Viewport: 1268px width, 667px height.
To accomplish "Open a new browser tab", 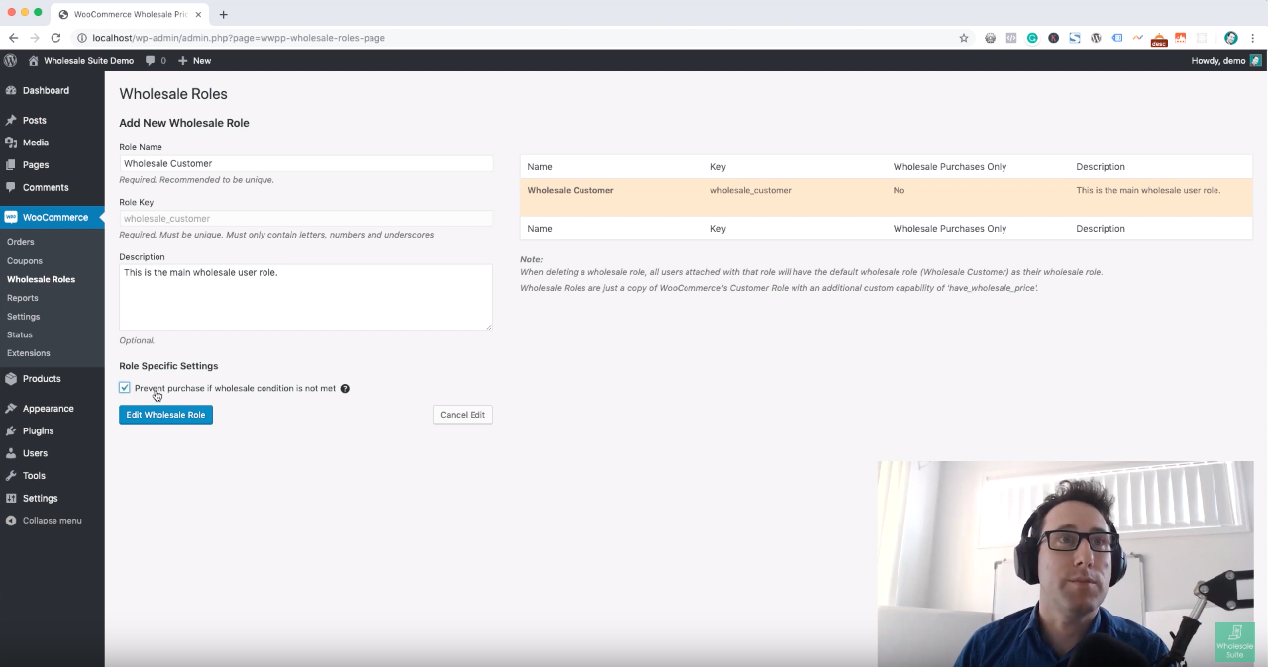I will point(223,14).
